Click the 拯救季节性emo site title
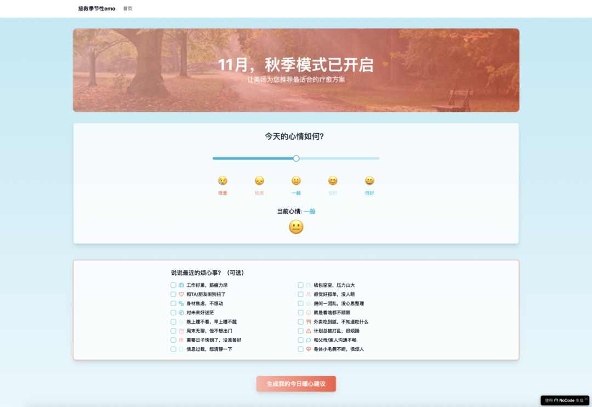 (96, 9)
